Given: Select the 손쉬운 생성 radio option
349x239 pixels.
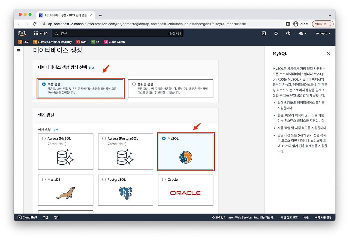Looking at the screenshot, I should click(134, 84).
